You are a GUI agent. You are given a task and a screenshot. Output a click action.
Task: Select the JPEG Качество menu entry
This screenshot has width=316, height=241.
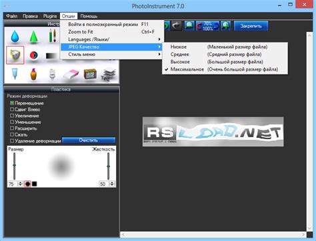point(112,47)
